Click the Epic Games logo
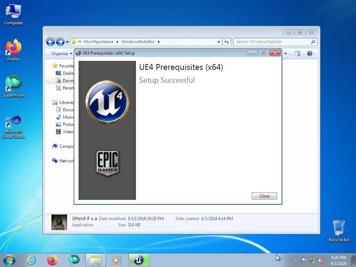 click(108, 163)
